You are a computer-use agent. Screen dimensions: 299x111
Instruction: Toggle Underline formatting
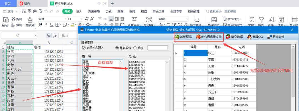52,25
